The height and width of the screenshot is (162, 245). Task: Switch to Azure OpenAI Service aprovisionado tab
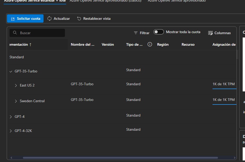point(177,1)
